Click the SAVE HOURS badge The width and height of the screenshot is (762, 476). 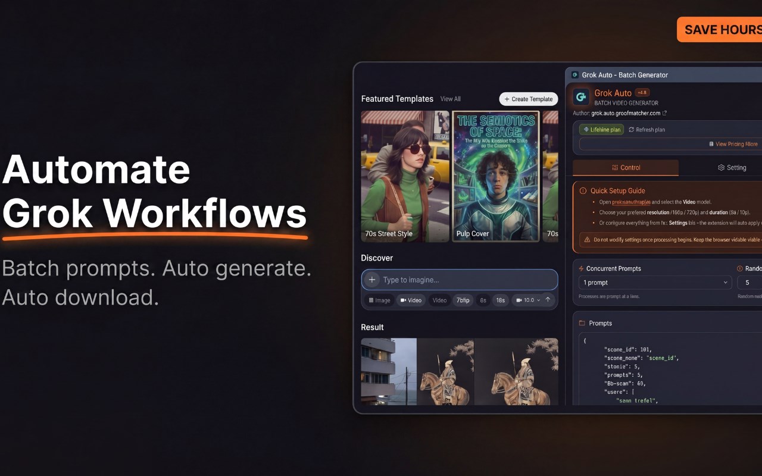click(x=720, y=30)
